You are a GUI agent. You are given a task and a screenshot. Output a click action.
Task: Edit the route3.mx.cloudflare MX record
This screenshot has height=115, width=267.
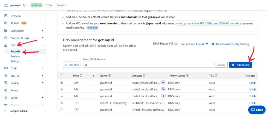click(x=252, y=83)
